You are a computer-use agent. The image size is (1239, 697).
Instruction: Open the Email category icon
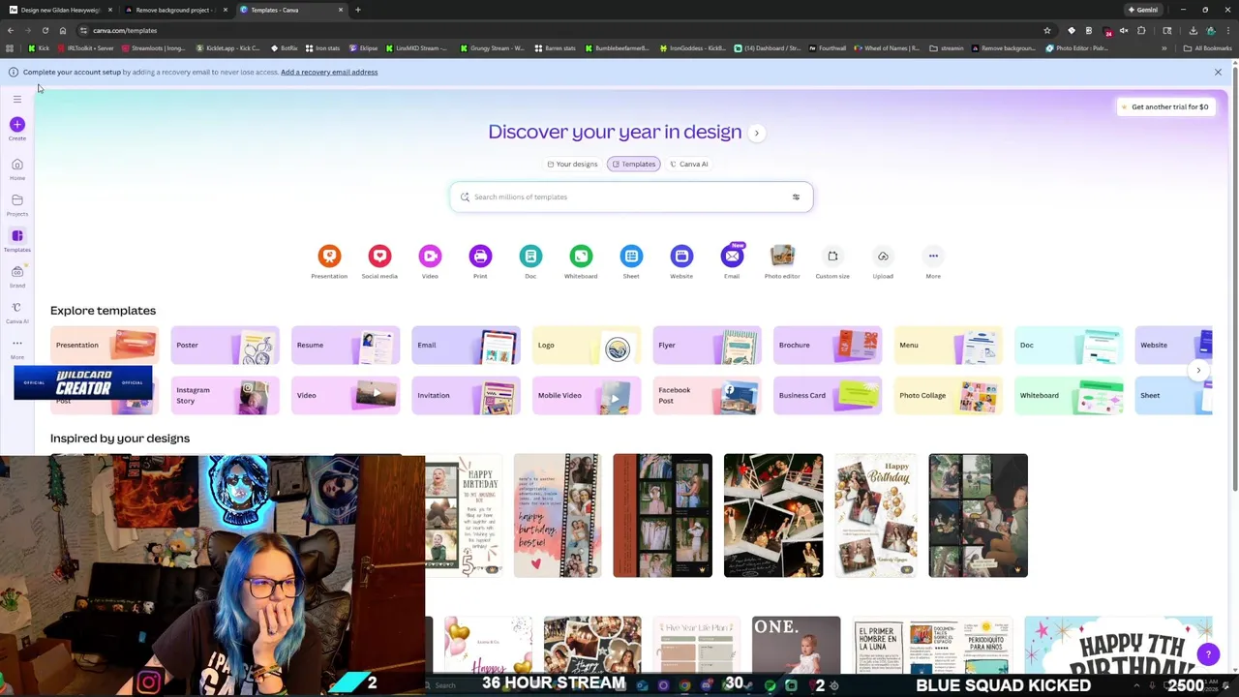click(x=732, y=256)
